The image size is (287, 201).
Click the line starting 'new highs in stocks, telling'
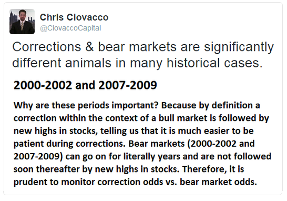pyautogui.click(x=134, y=131)
